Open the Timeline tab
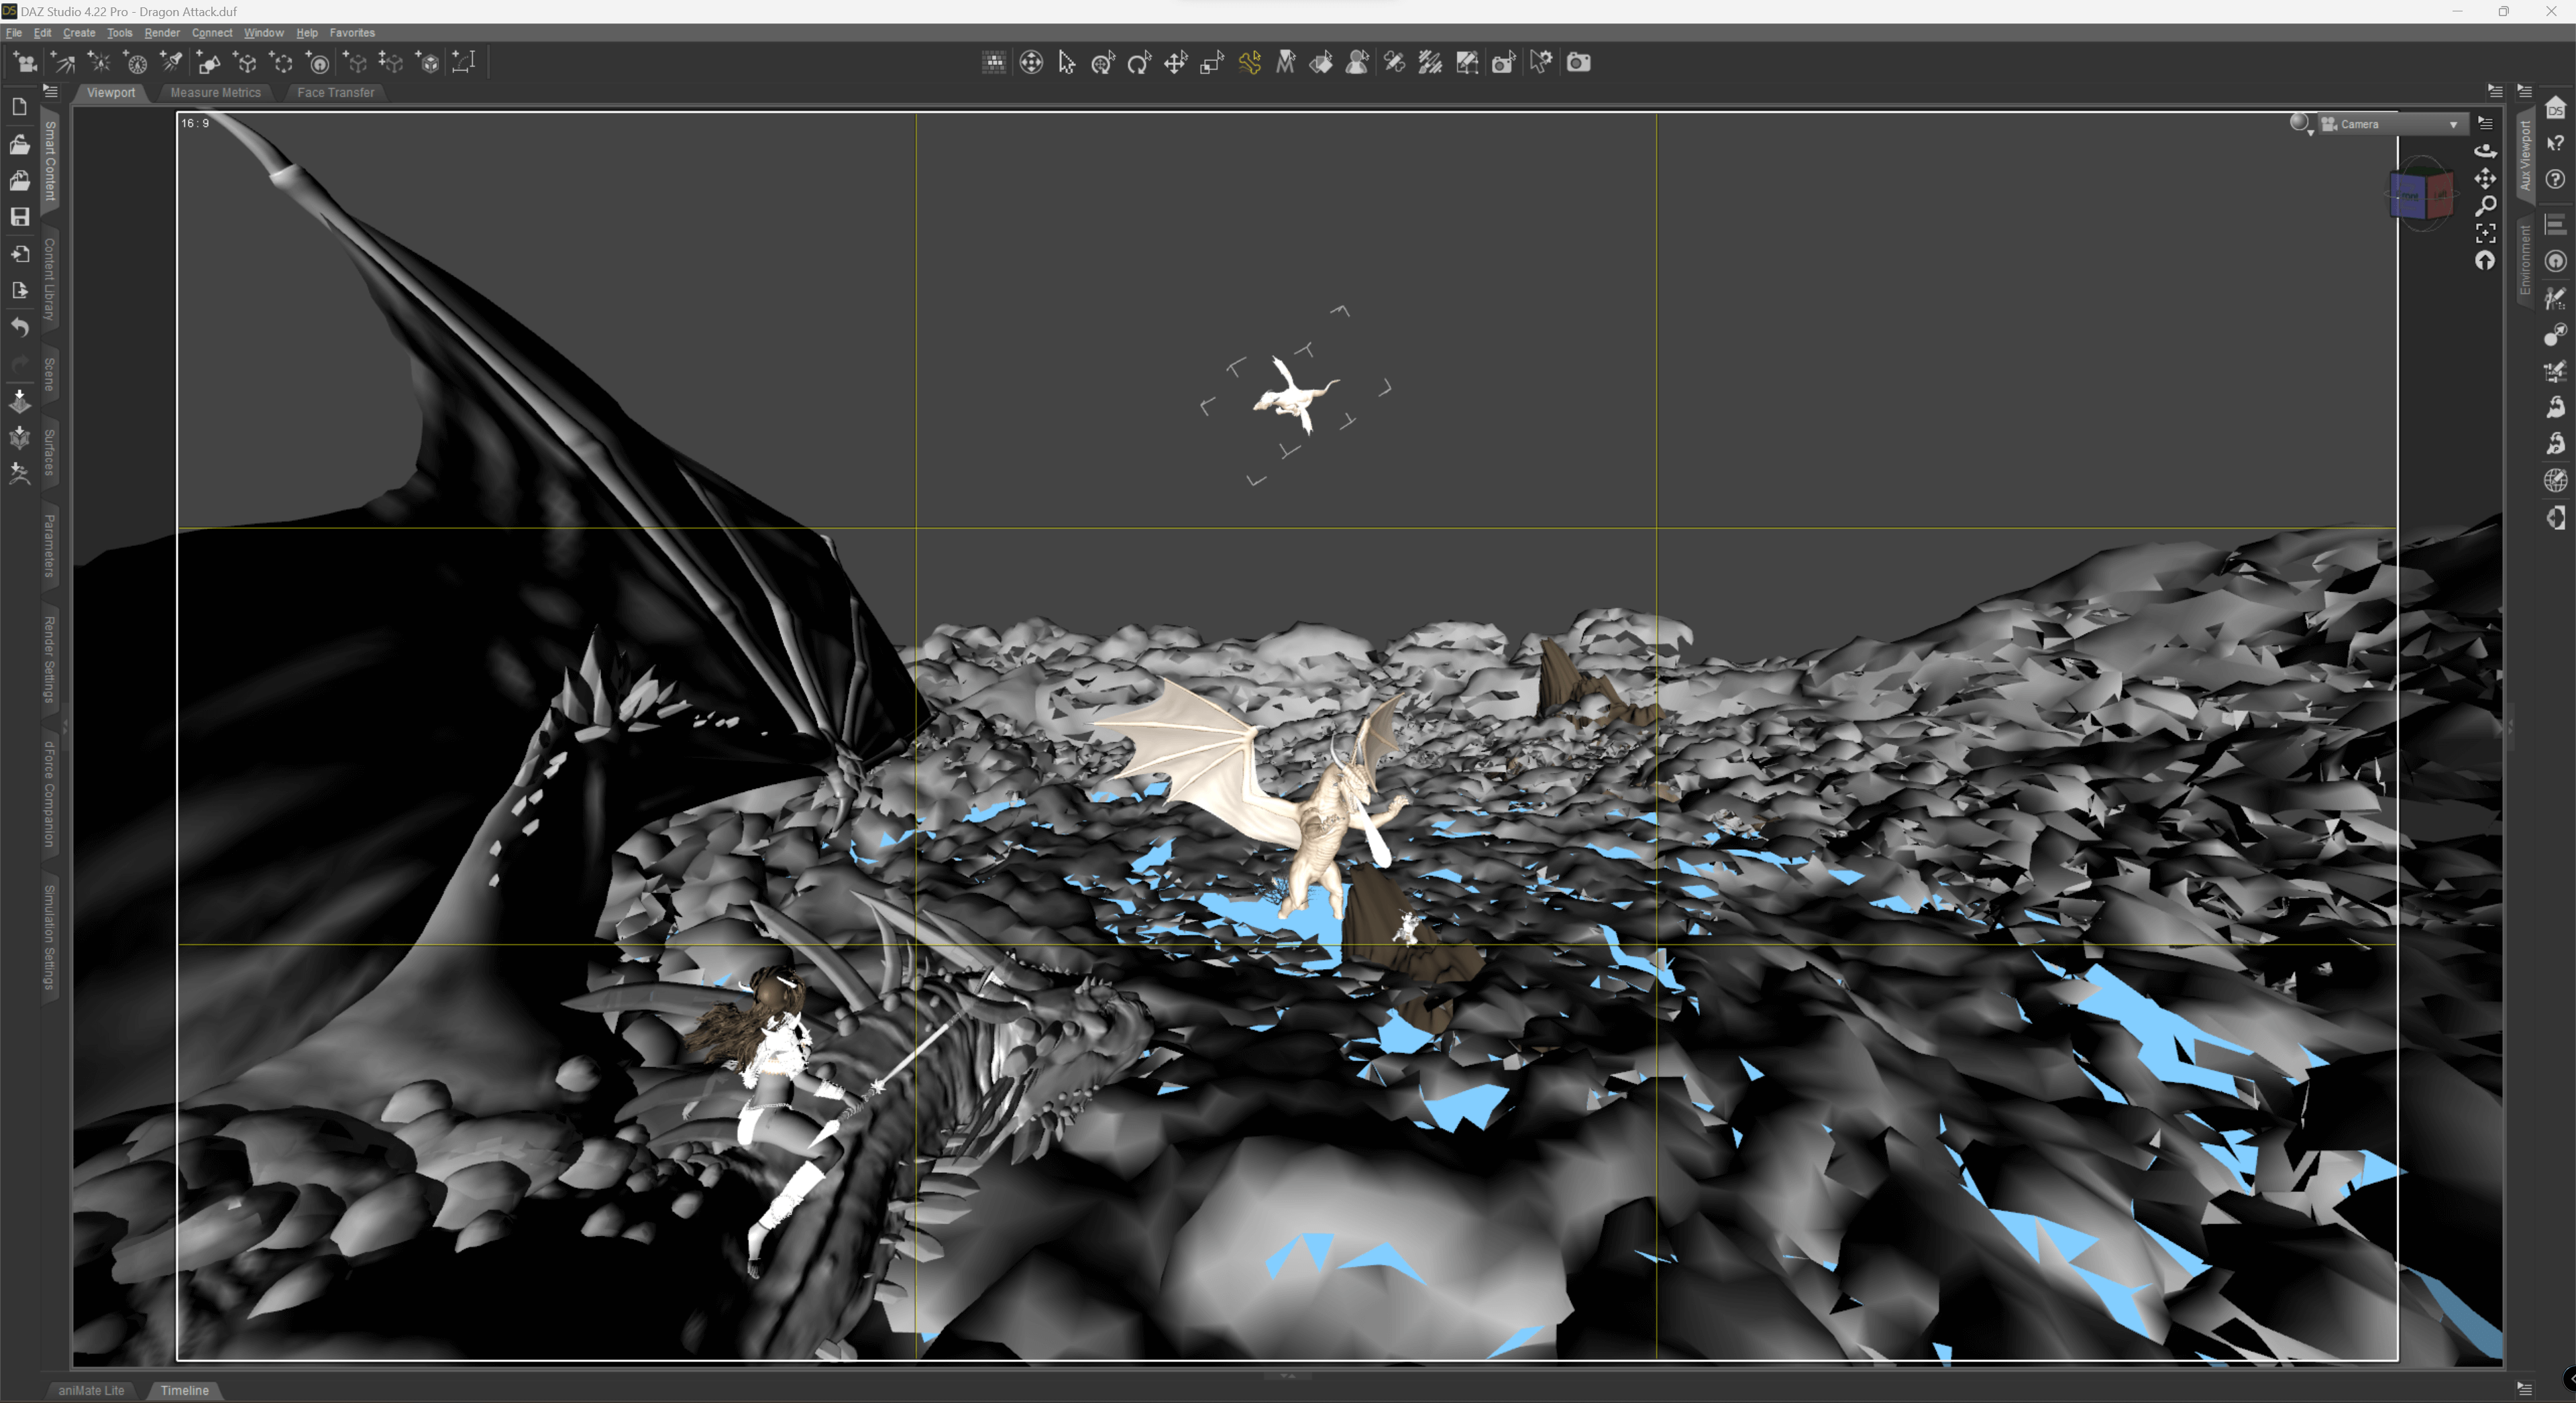The width and height of the screenshot is (2576, 1403). click(x=184, y=1390)
